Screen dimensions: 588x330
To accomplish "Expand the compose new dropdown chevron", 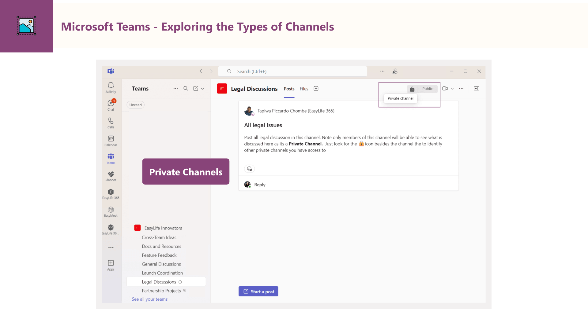I will coord(202,89).
